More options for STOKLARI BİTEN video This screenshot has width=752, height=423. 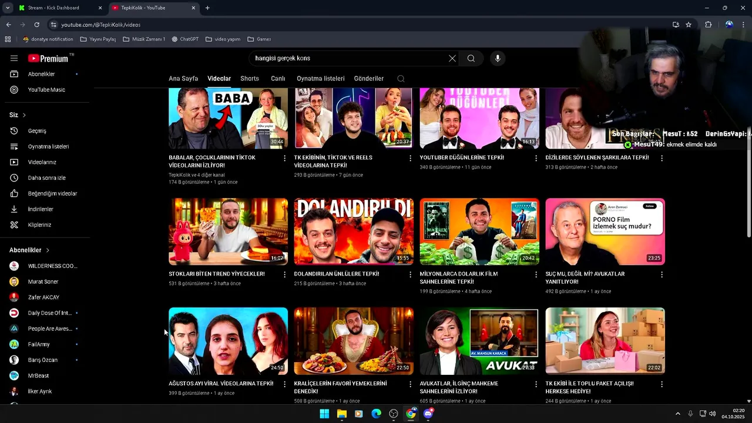tap(285, 274)
